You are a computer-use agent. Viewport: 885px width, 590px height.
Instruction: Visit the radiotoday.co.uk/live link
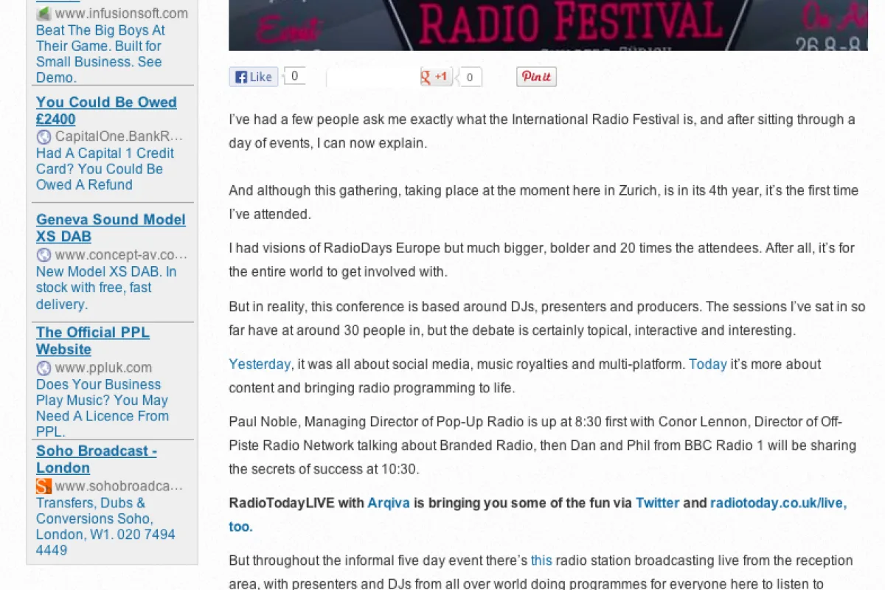(778, 503)
